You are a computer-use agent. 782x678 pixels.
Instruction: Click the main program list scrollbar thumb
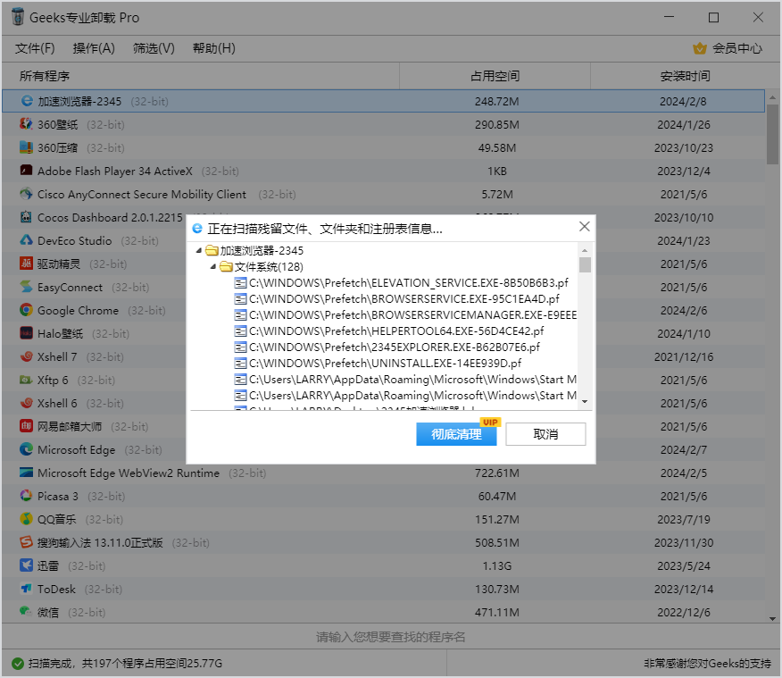coord(772,134)
